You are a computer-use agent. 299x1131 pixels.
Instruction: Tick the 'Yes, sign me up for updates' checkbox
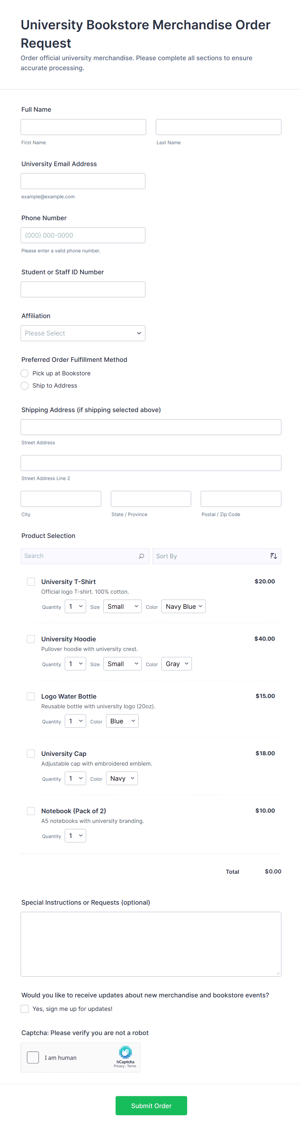click(25, 1009)
